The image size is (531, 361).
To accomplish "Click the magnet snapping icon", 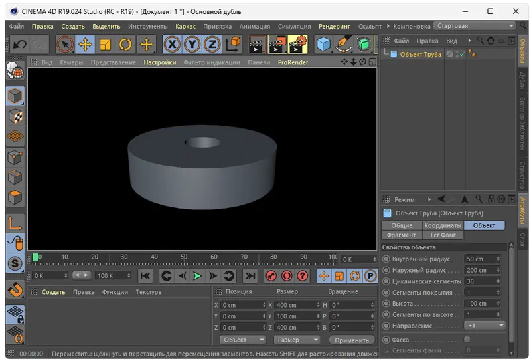I will [15, 289].
